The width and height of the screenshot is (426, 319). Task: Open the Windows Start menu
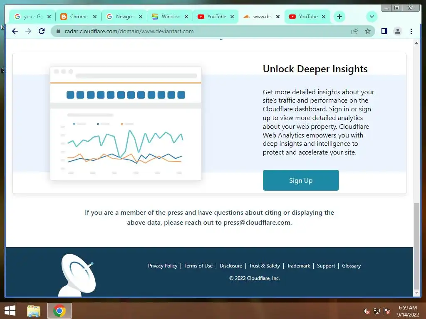(x=10, y=311)
